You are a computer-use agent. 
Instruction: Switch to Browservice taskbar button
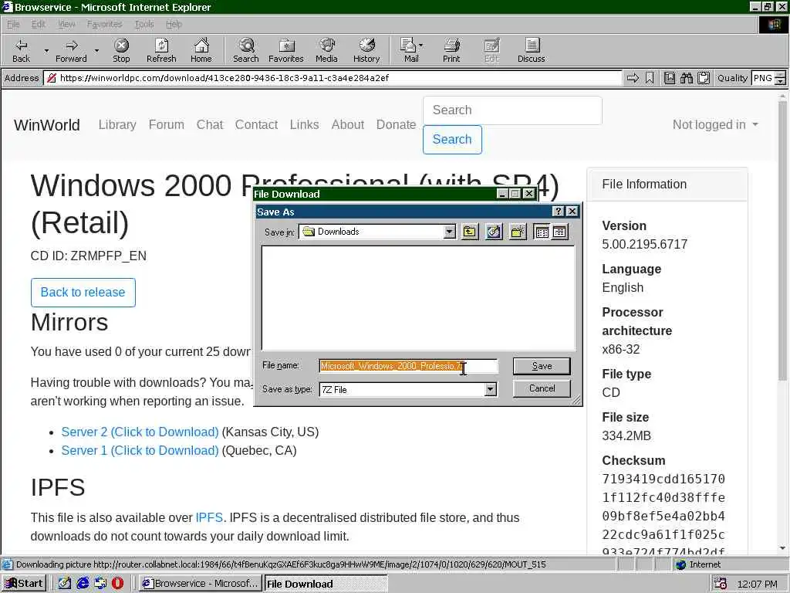(x=200, y=584)
